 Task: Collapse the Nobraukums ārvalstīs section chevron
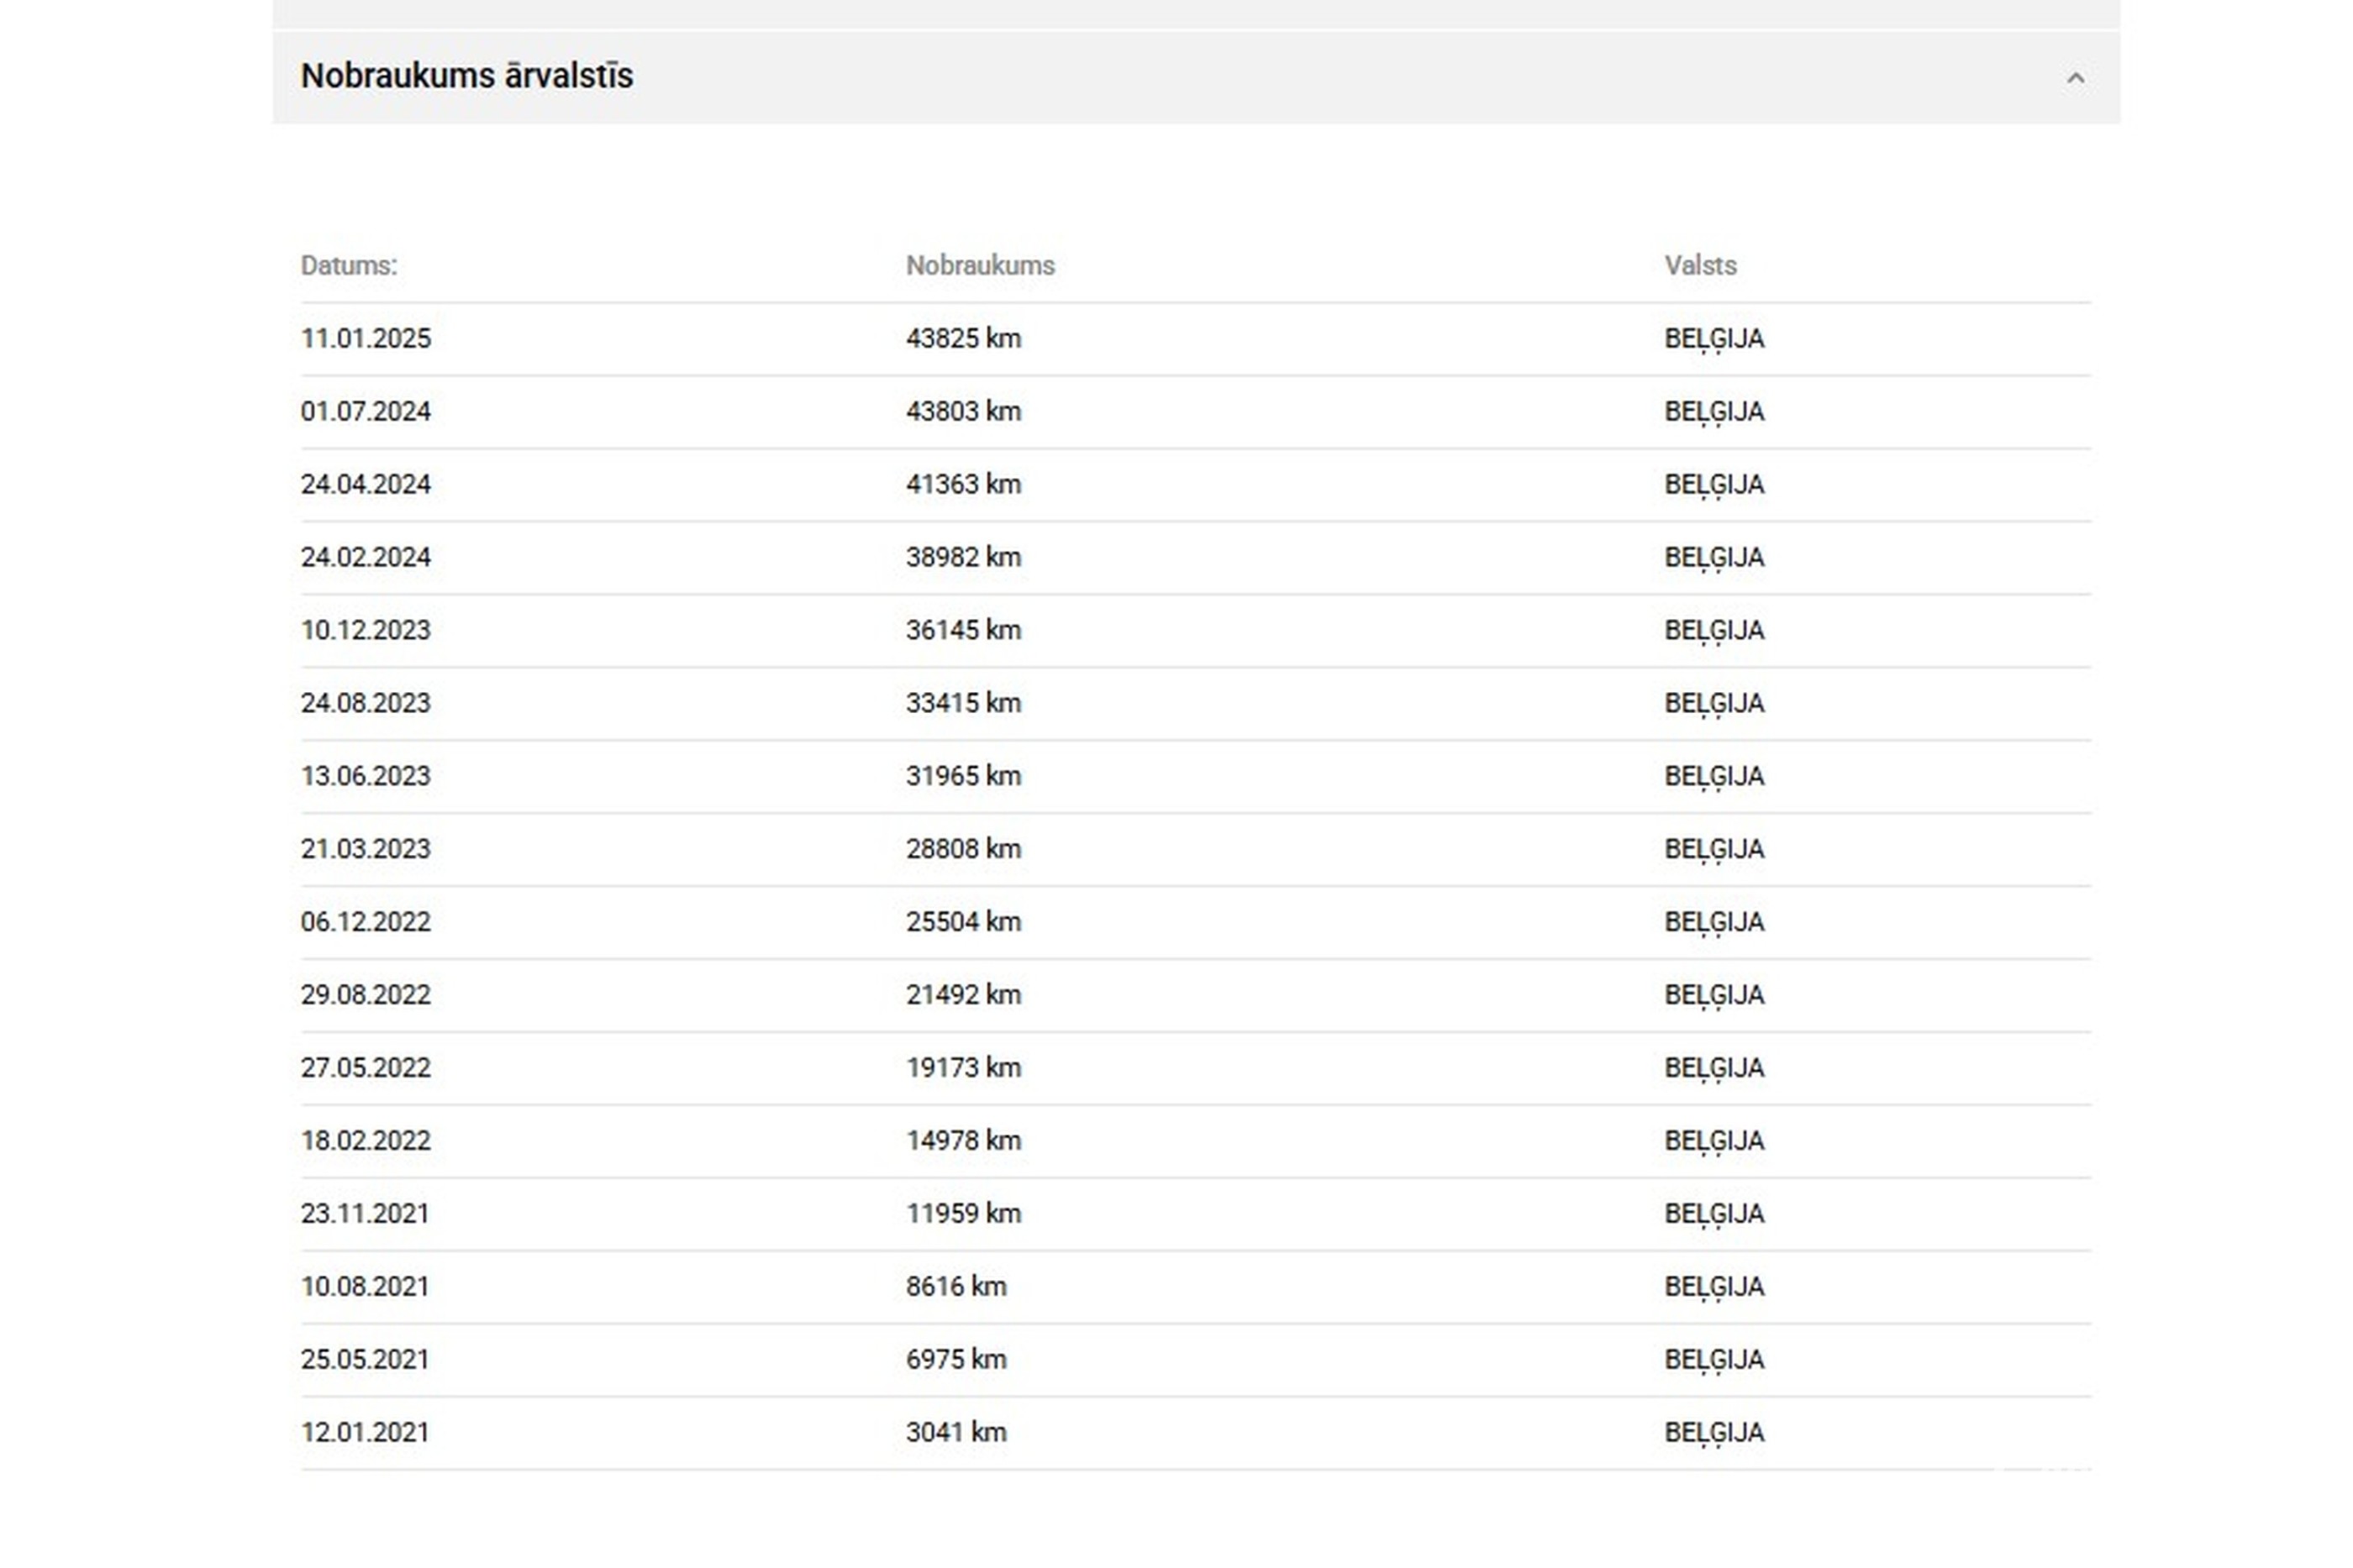(2075, 78)
